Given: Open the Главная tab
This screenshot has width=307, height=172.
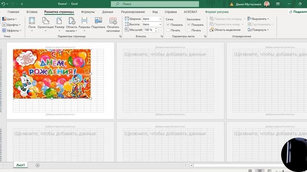Looking at the screenshot, I should point(13,12).
